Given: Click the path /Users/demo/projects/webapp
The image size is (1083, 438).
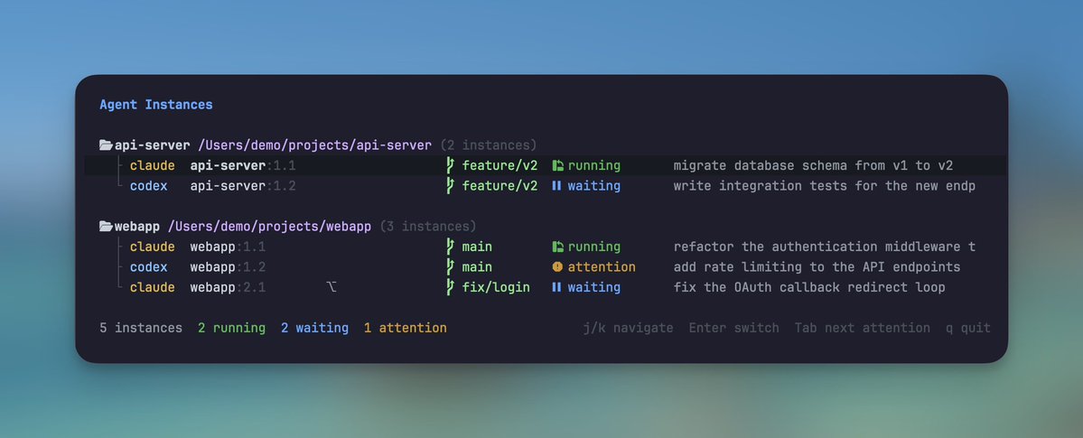Looking at the screenshot, I should [269, 226].
